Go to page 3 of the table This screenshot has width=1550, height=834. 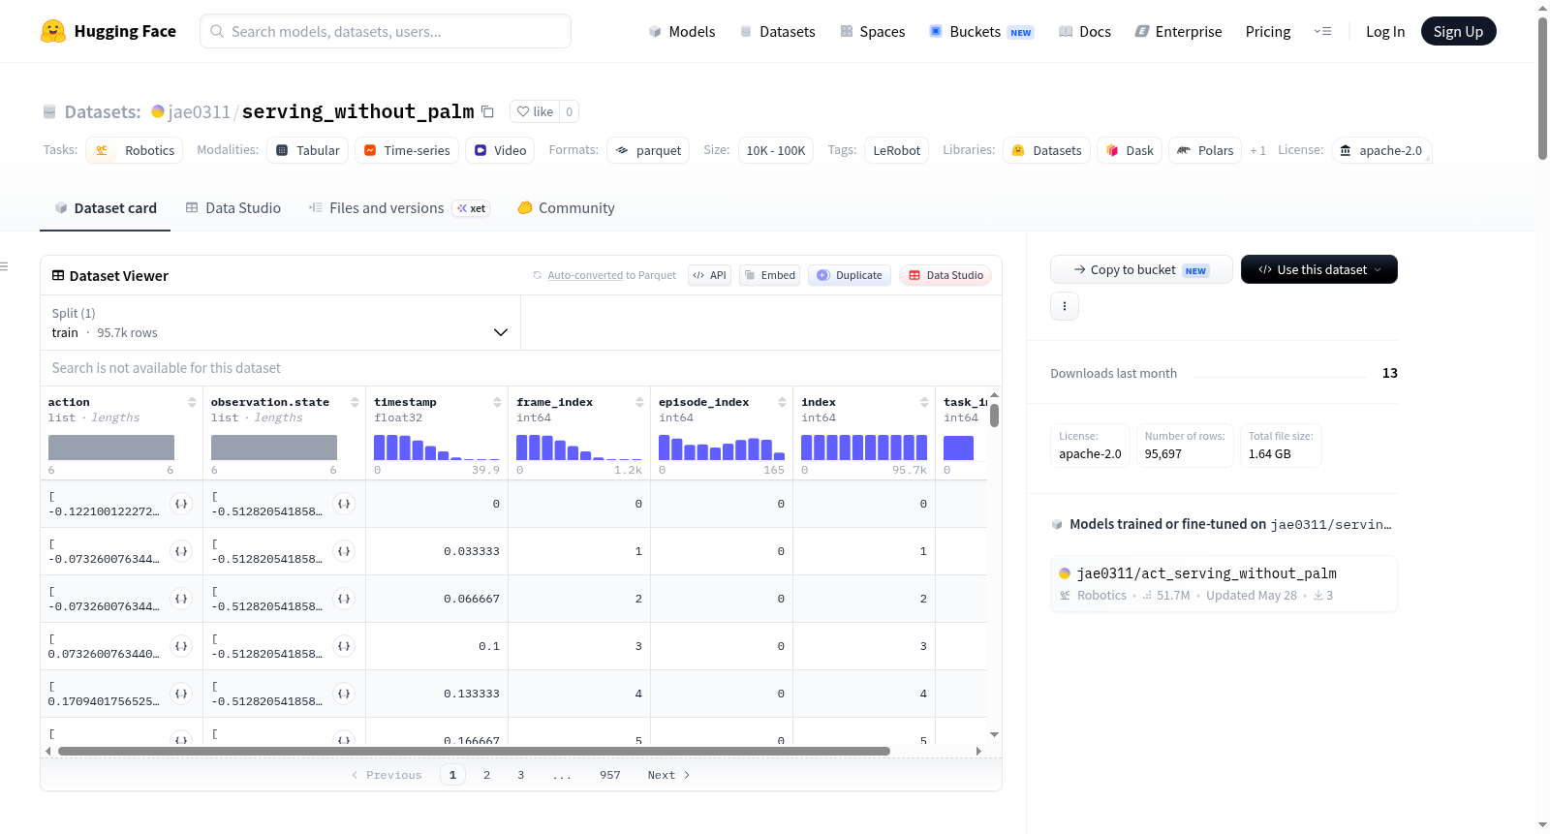(520, 775)
